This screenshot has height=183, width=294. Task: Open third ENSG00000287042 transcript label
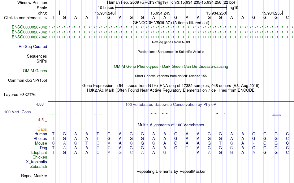[x=29, y=37]
